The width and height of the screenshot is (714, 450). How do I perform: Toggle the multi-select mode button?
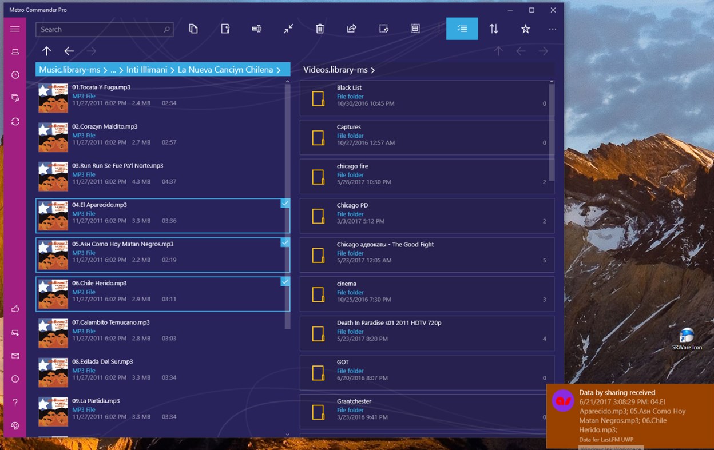[x=462, y=29]
